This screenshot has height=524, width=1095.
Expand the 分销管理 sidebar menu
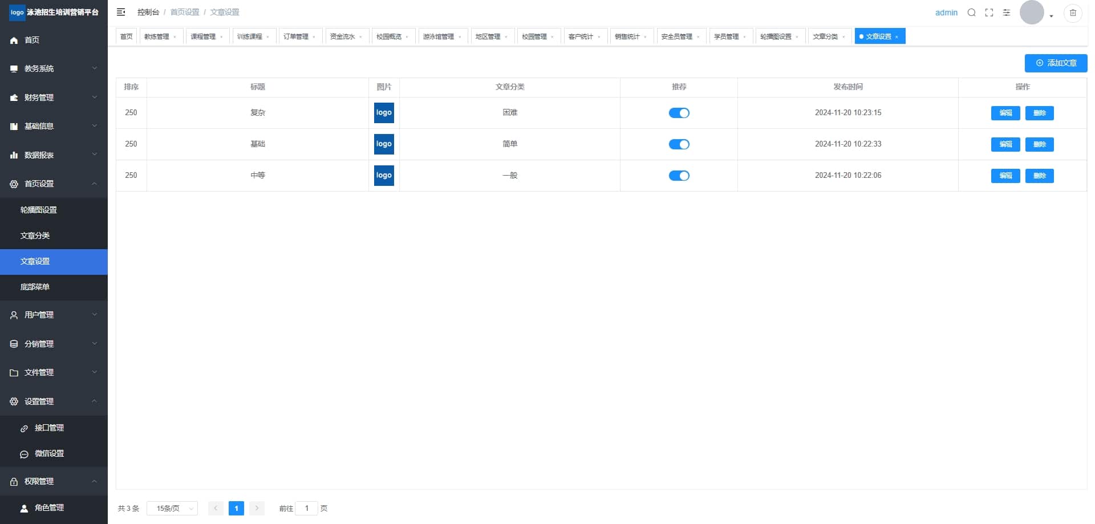pyautogui.click(x=54, y=344)
